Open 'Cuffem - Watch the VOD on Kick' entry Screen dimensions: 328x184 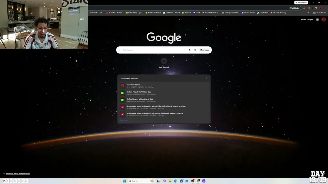pos(164,93)
